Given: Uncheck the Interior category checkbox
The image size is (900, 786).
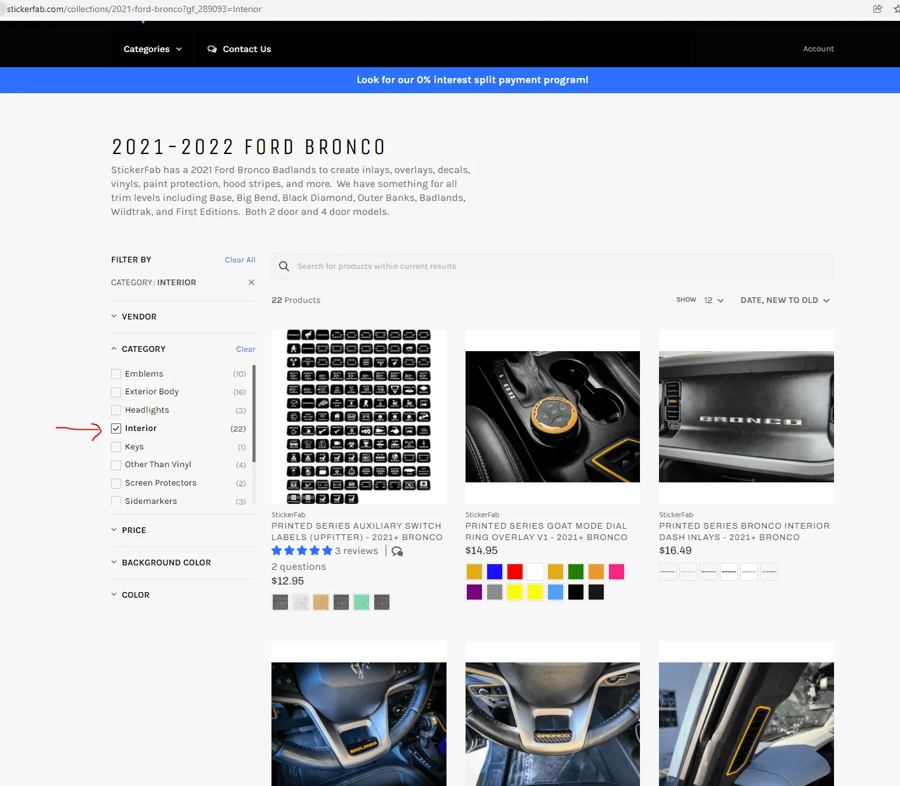Looking at the screenshot, I should click(116, 428).
